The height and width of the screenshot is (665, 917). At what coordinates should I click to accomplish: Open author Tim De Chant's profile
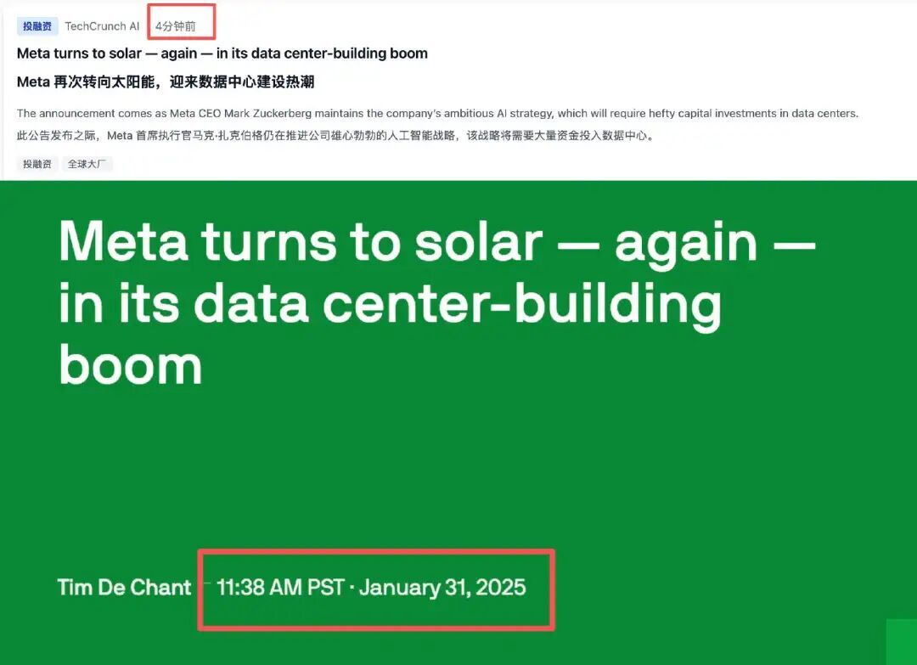124,587
